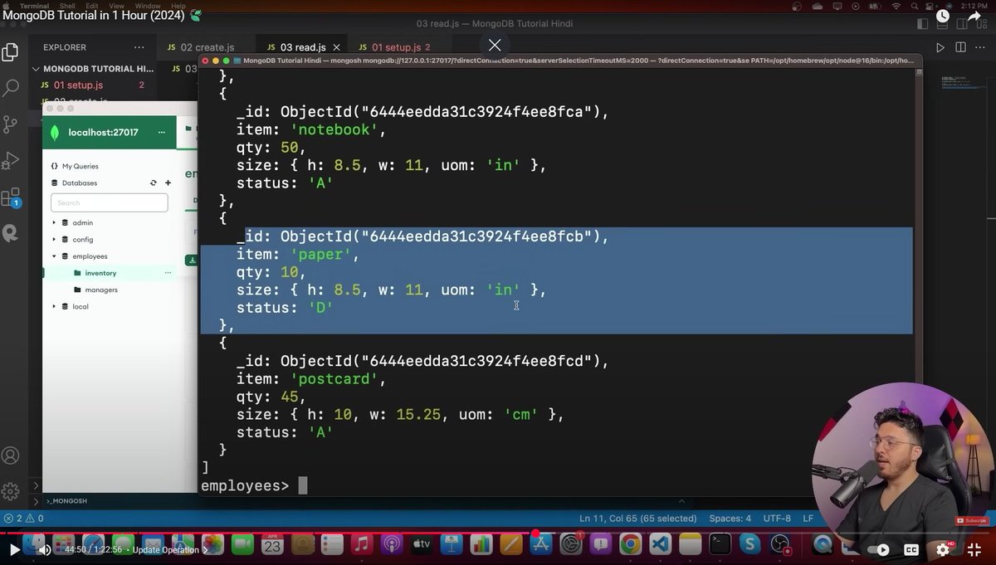Open Explorer panel views and more actions
The height and width of the screenshot is (565, 996).
click(x=139, y=48)
